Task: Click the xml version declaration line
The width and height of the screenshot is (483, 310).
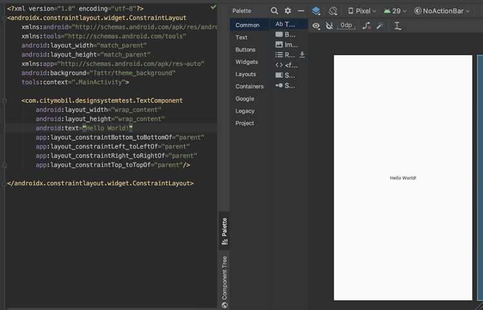Action: (75, 8)
